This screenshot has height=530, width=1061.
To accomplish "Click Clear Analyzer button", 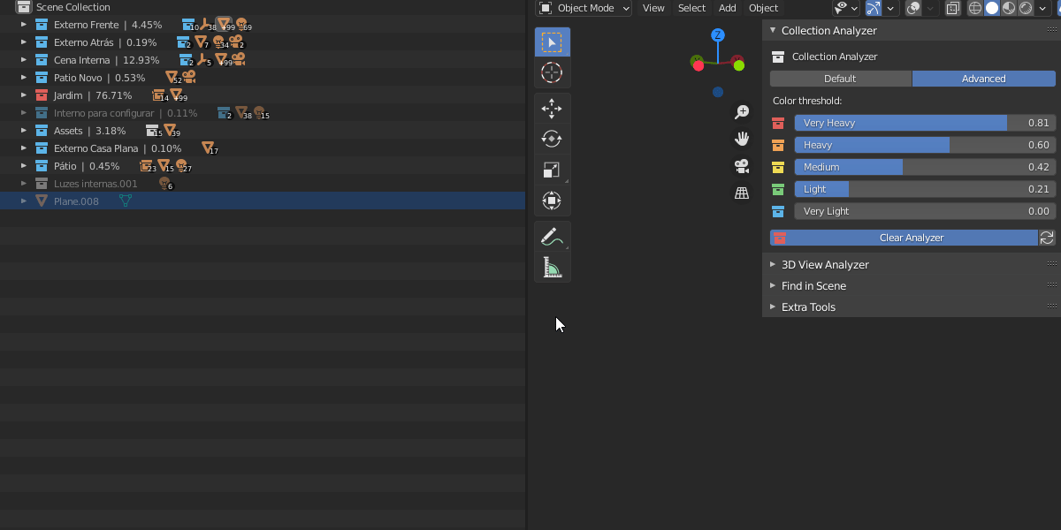I will [904, 238].
